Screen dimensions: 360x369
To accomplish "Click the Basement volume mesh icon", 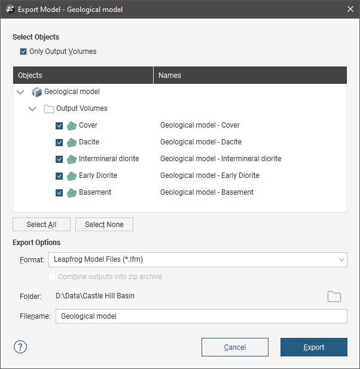I will pos(71,193).
